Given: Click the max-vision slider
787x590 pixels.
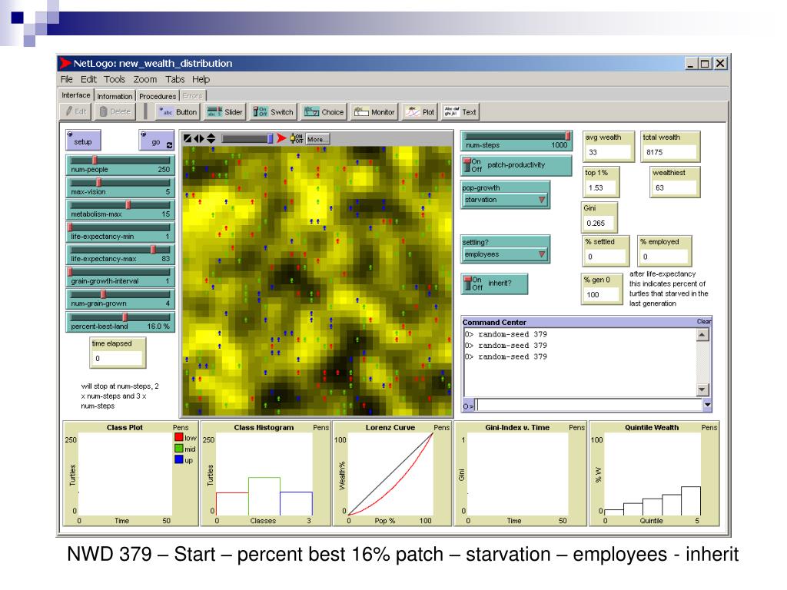Looking at the screenshot, I should [x=120, y=187].
